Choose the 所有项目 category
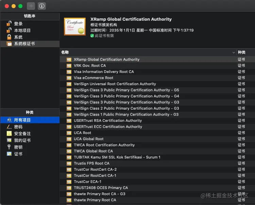255x205 pixels. (30, 120)
